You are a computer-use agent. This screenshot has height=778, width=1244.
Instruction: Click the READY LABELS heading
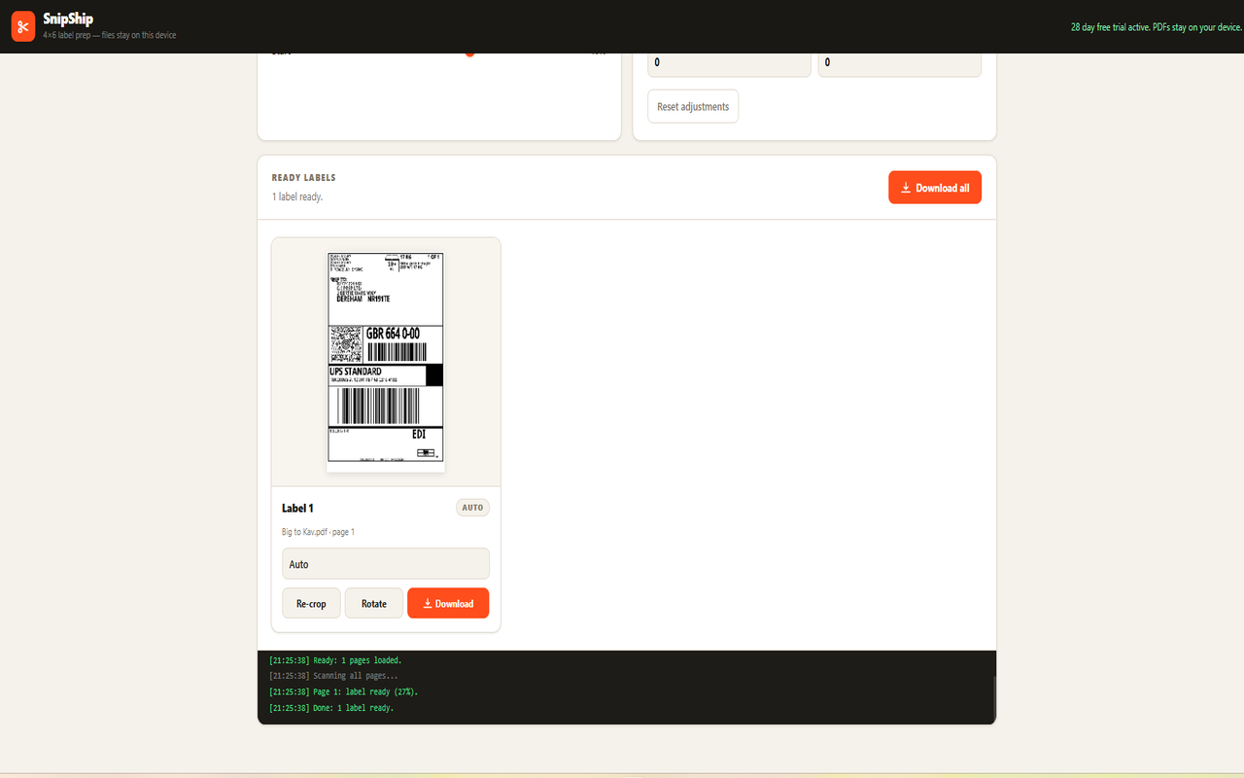[x=304, y=178]
